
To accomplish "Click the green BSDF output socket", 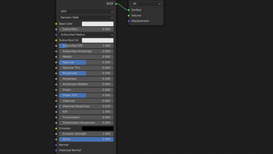I will [x=116, y=3].
